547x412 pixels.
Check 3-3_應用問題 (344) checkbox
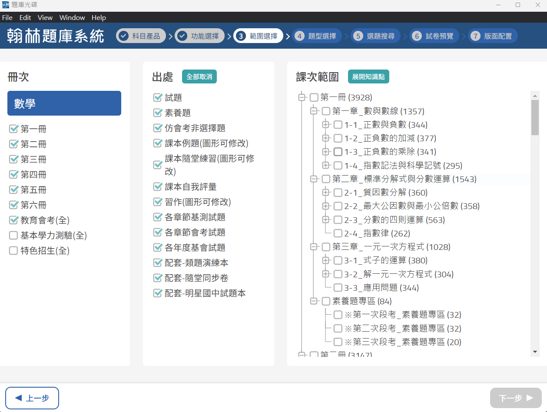(x=338, y=288)
